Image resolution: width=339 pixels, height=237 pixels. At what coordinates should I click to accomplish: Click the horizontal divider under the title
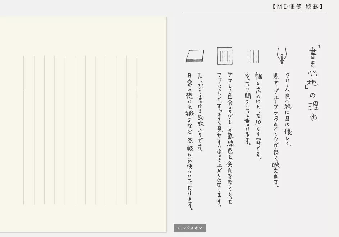[x=253, y=13]
